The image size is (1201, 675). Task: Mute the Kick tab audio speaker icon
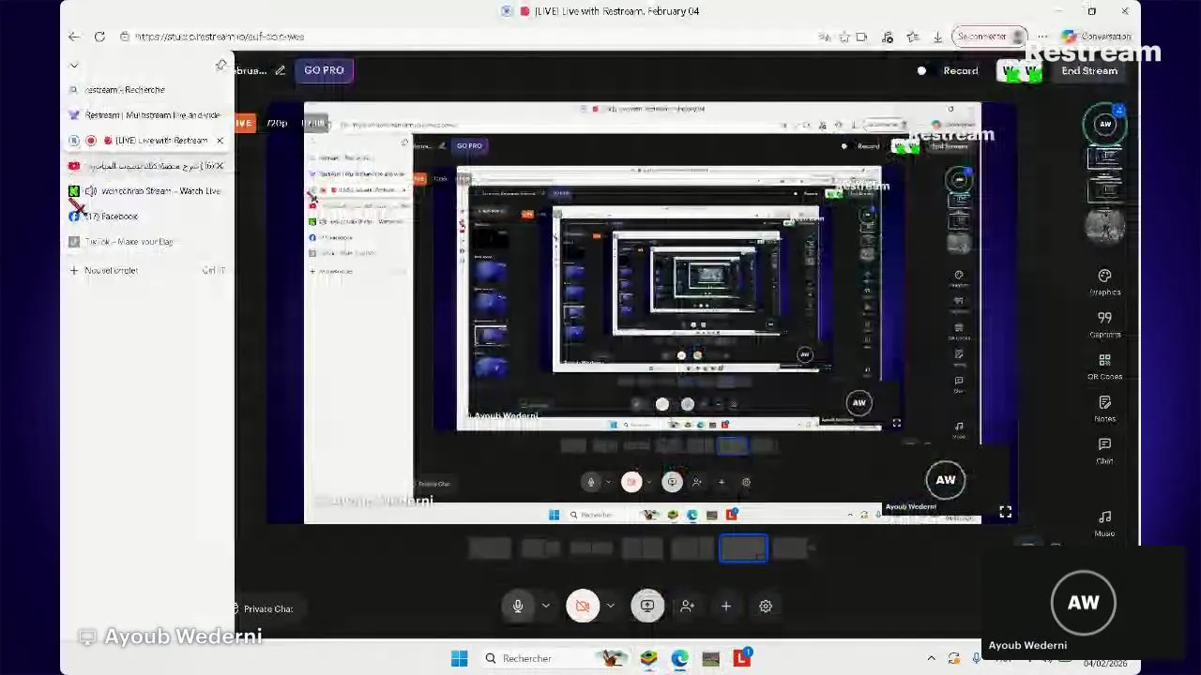91,191
